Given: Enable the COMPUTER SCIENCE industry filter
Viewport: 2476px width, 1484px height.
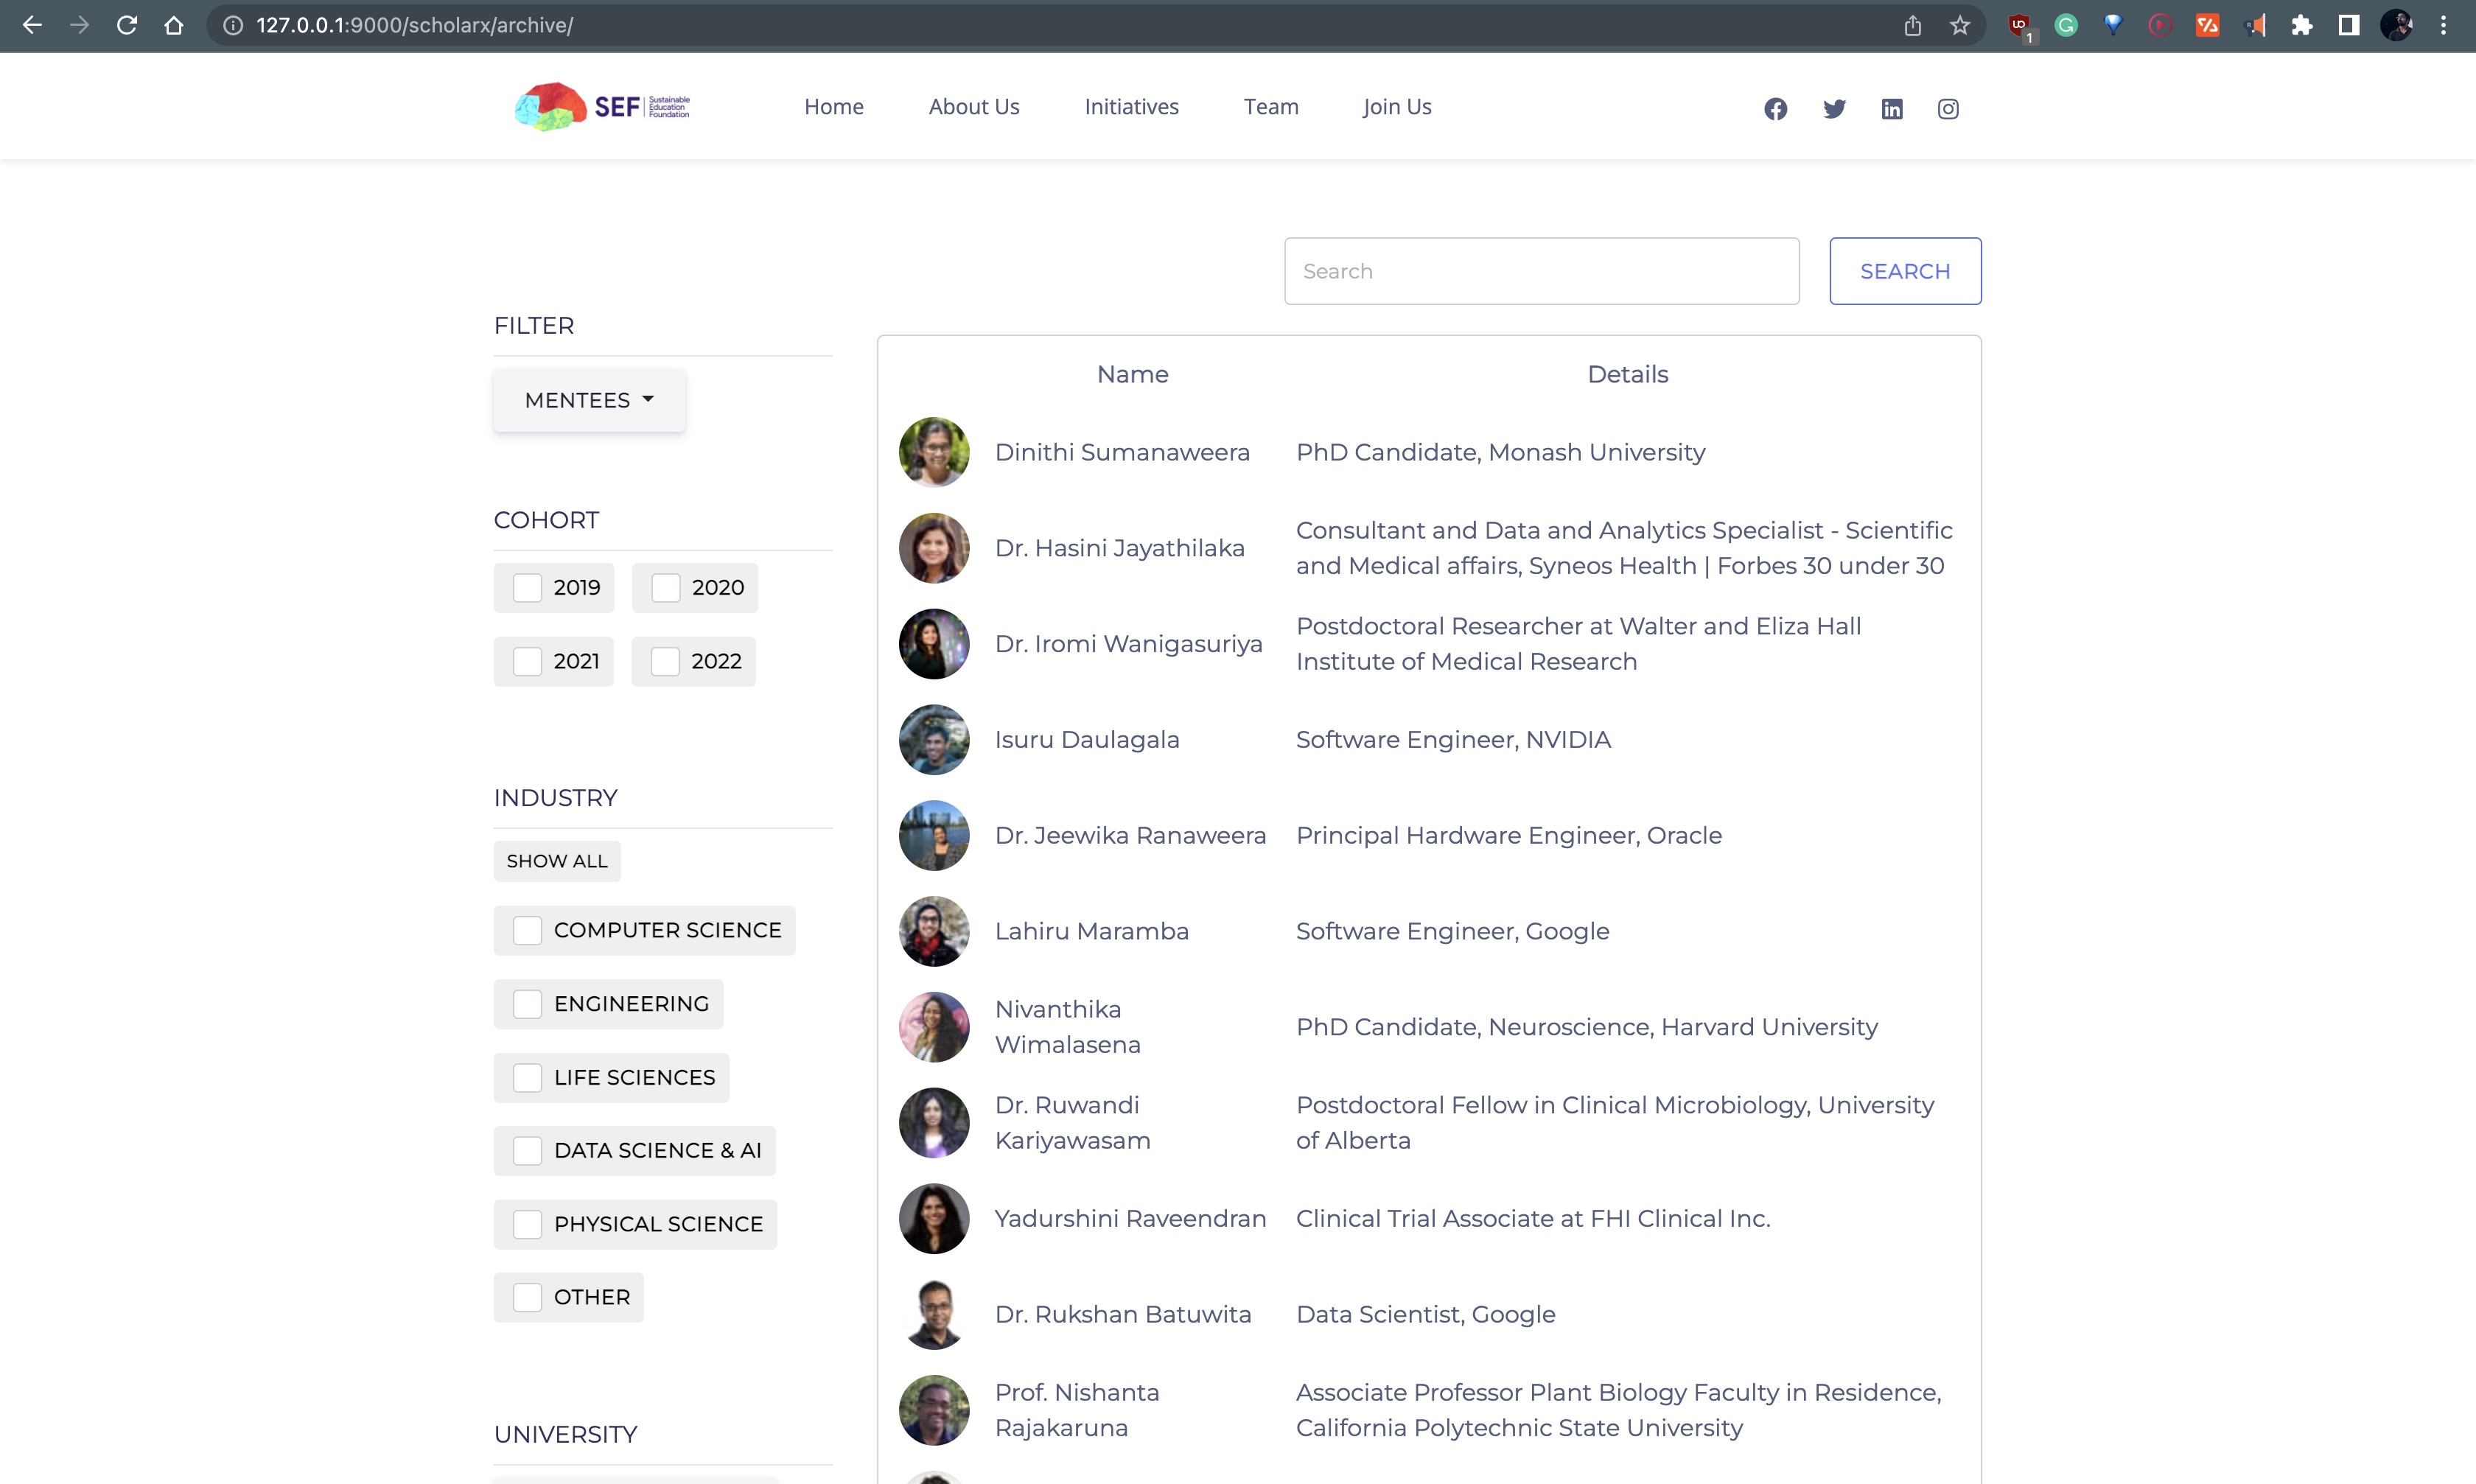Looking at the screenshot, I should (528, 930).
